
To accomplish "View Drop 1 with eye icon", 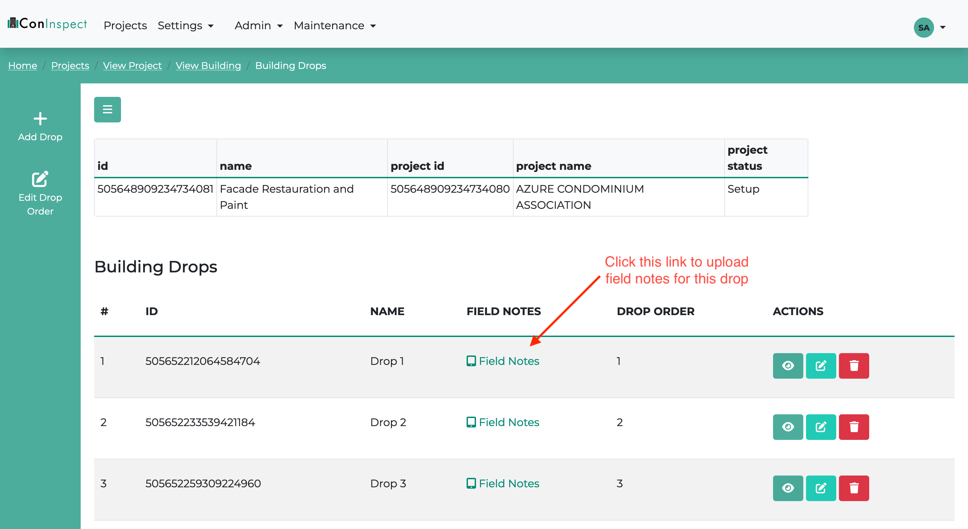I will [x=788, y=366].
